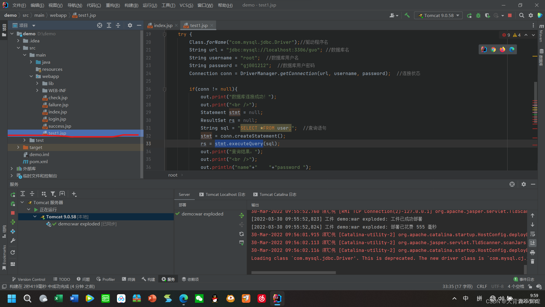Screen dimensions: 545x307
Task: Toggle soft-wrap in console output
Action: tap(533, 234)
